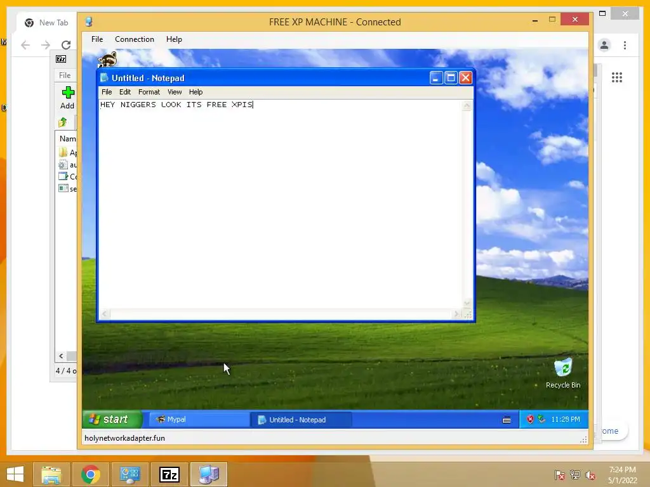
Task: Click Notepad vertical scrollbar down arrow
Action: click(x=467, y=304)
